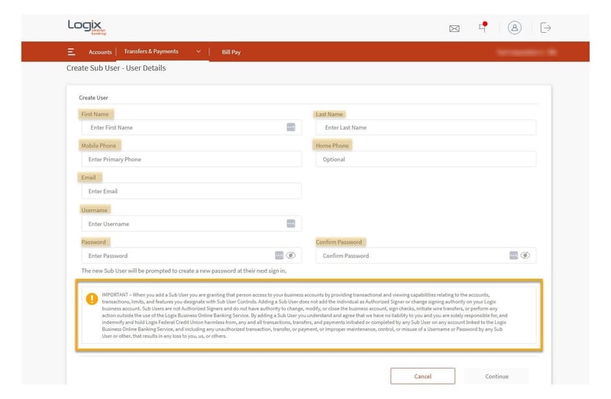This screenshot has height=399, width=611.
Task: Go to the Accounts menu item
Action: coord(100,52)
